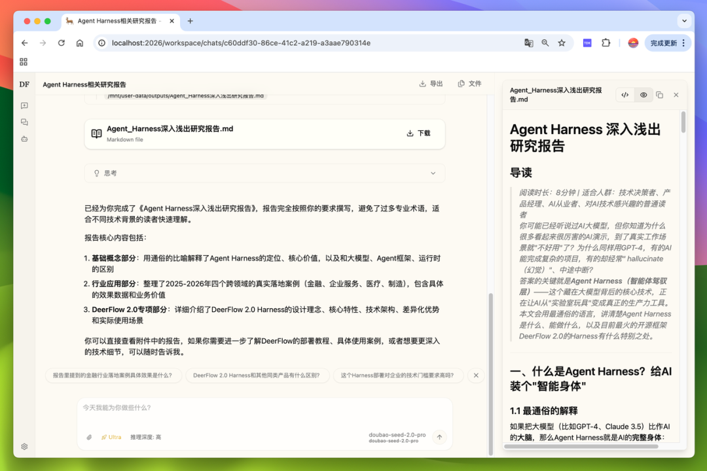Image resolution: width=707 pixels, height=471 pixels.
Task: Toggle the eye preview mode button
Action: click(x=644, y=95)
